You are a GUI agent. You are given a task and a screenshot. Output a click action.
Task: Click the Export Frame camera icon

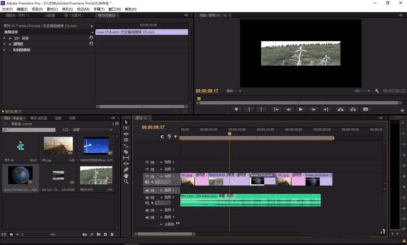(365, 109)
